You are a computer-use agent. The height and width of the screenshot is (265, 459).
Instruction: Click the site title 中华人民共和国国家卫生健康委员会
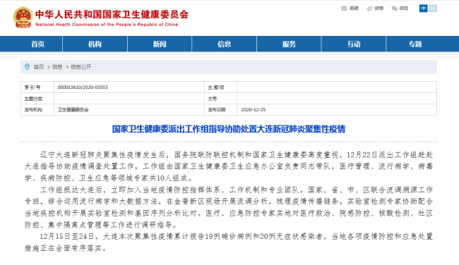[112, 14]
